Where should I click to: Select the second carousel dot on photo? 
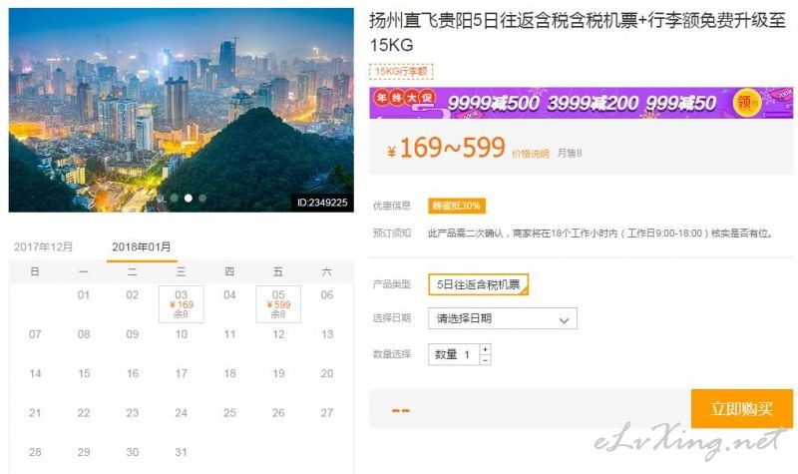pyautogui.click(x=189, y=198)
